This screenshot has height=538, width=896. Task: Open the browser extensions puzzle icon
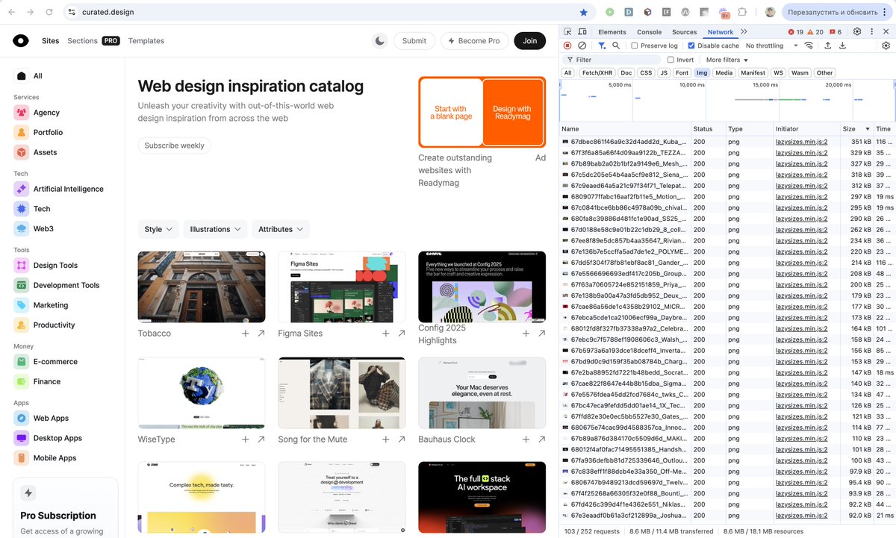point(742,12)
